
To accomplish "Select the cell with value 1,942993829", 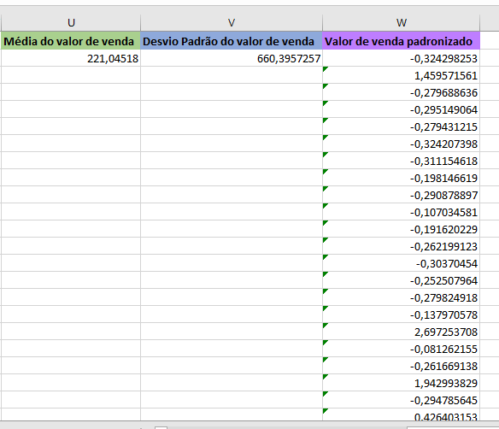I will (401, 383).
